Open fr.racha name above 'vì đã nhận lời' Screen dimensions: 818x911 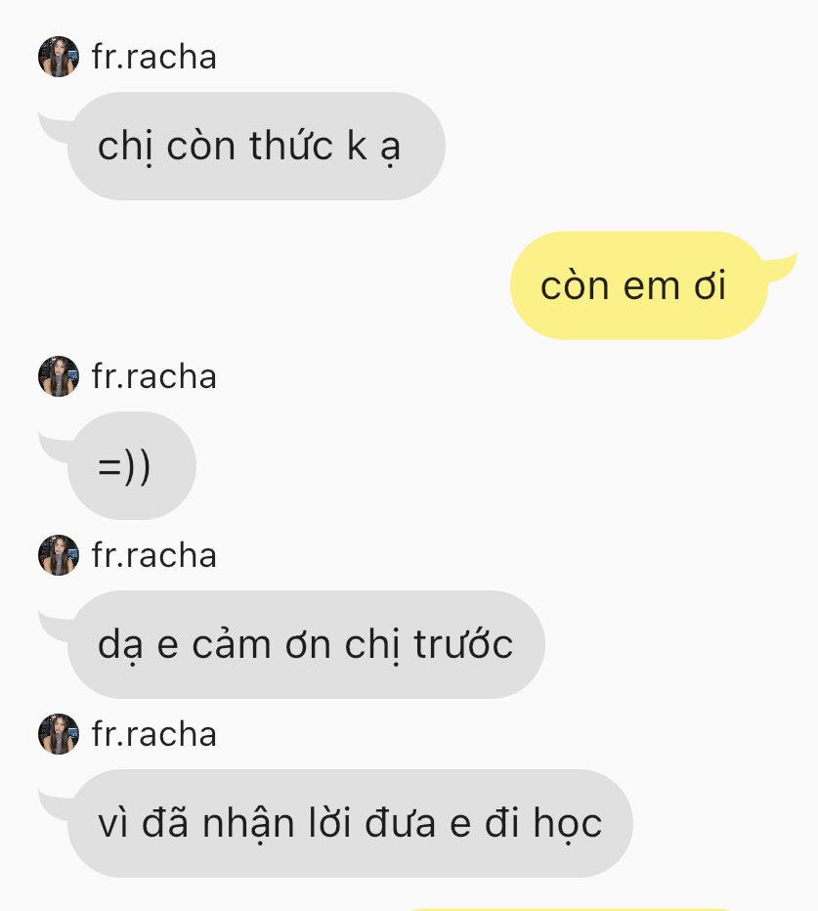[154, 734]
